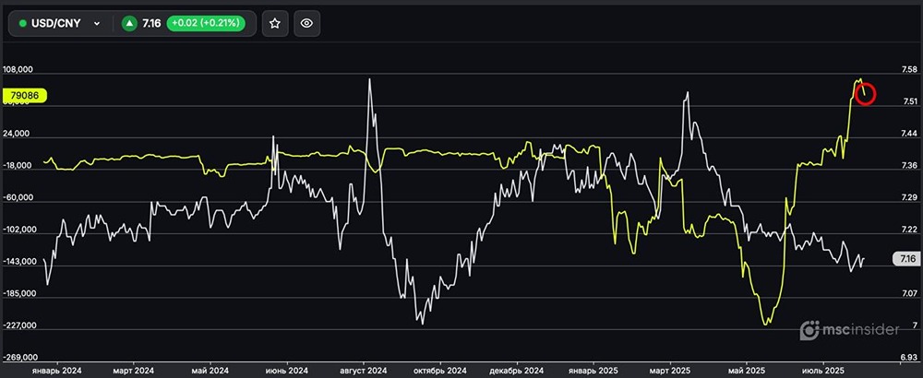Image resolution: width=923 pixels, height=378 pixels.
Task: Click the green +0.02 (+0.21%) change badge
Action: click(x=206, y=24)
